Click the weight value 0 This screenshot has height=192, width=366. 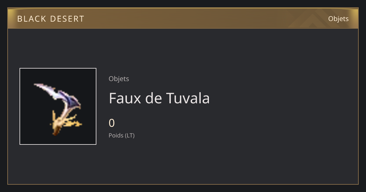coord(112,123)
